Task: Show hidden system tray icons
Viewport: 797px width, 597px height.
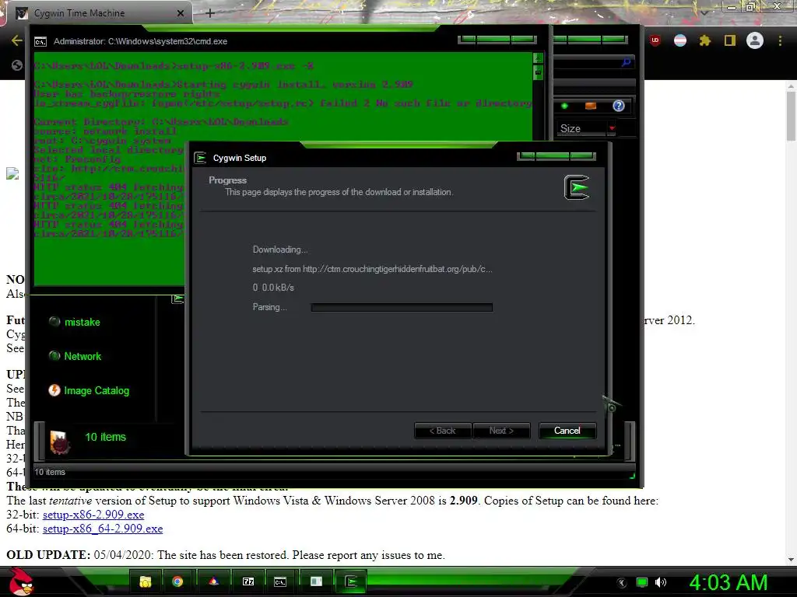Action: pos(621,583)
